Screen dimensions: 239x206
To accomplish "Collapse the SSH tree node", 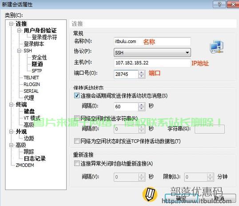I will coord(19,51).
